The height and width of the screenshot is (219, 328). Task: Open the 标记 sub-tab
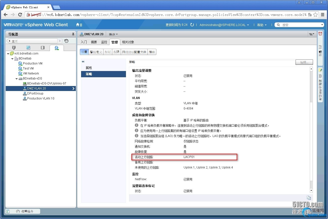pos(108,52)
